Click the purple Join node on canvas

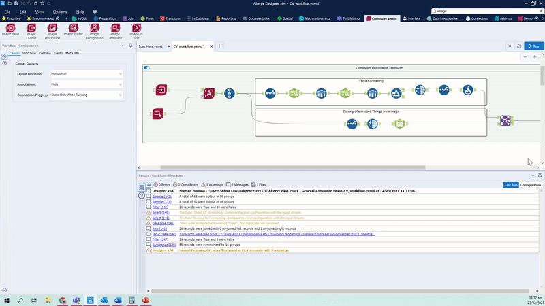point(505,120)
